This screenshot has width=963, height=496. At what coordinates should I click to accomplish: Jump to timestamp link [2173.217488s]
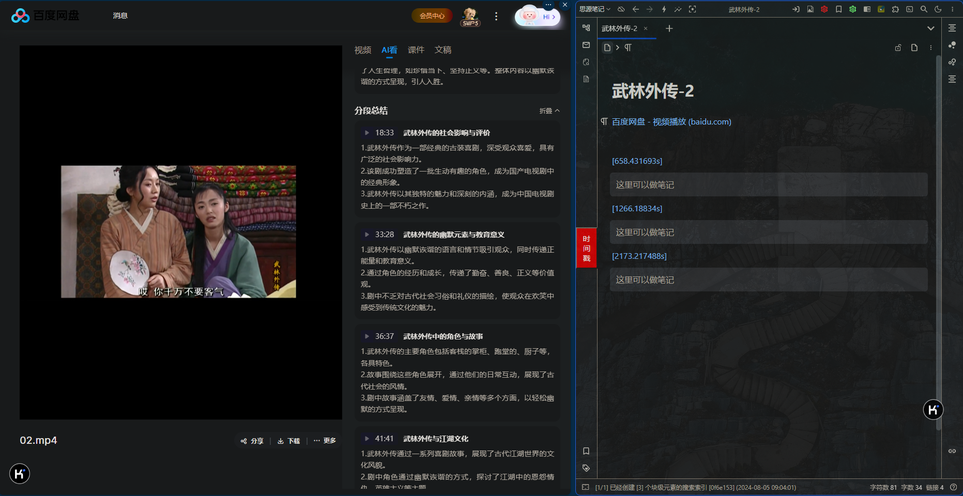(639, 256)
